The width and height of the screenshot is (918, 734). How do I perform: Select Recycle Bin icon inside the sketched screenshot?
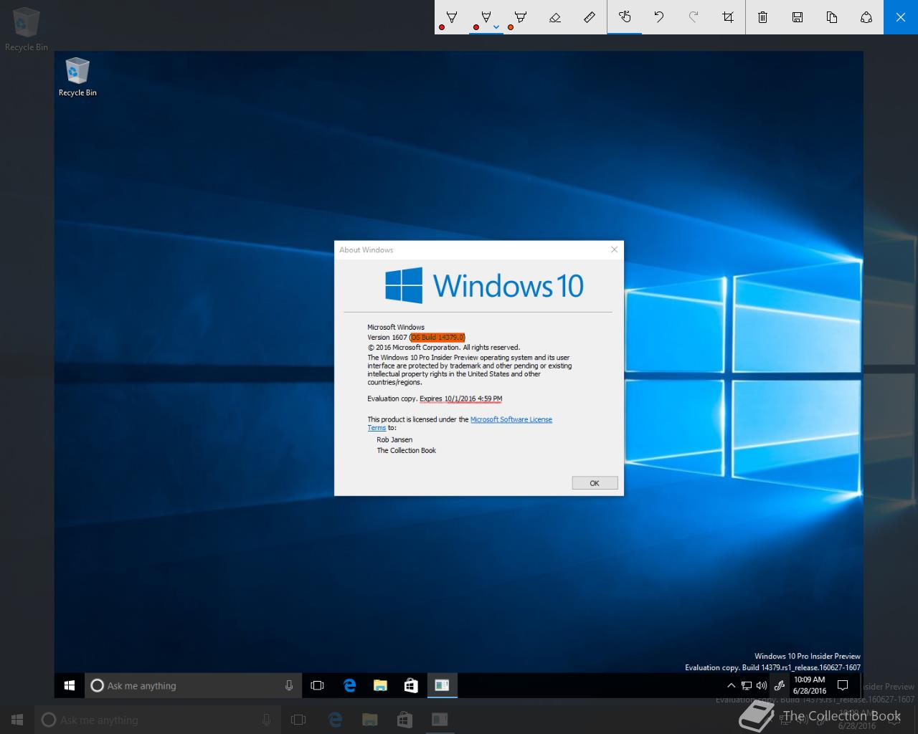point(77,77)
